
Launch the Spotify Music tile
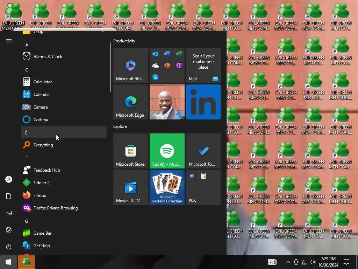(167, 151)
